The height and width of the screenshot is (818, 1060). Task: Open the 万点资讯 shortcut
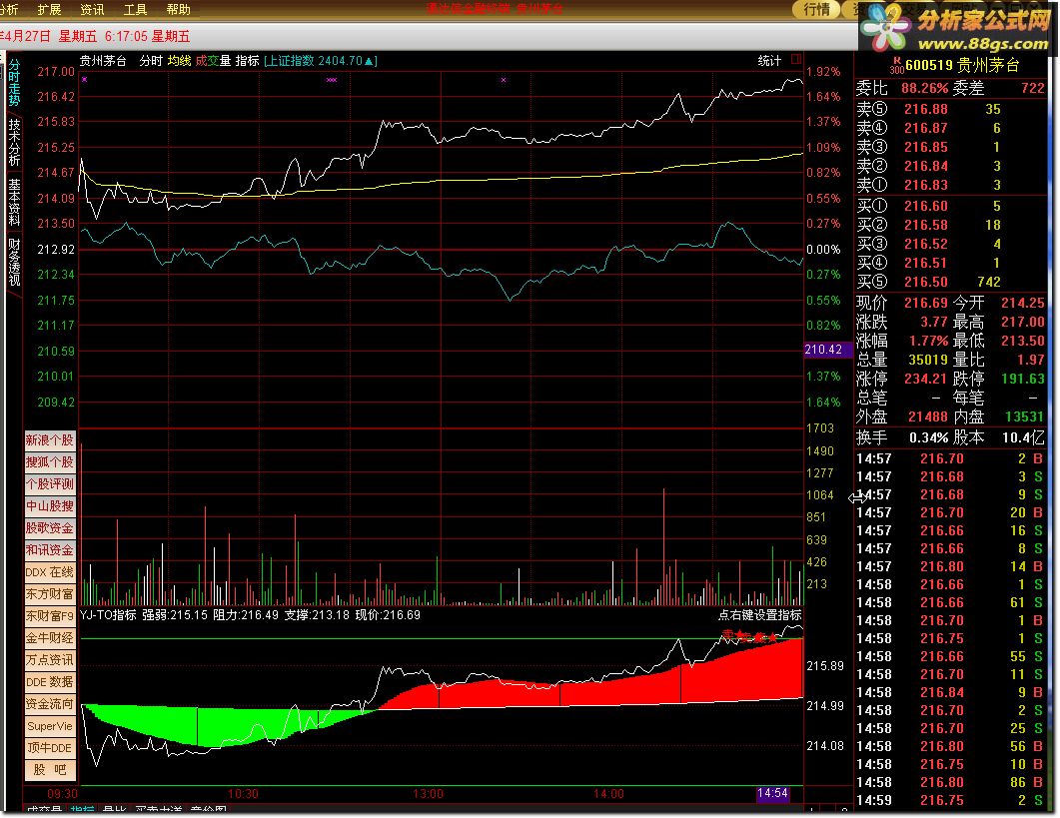[x=50, y=660]
